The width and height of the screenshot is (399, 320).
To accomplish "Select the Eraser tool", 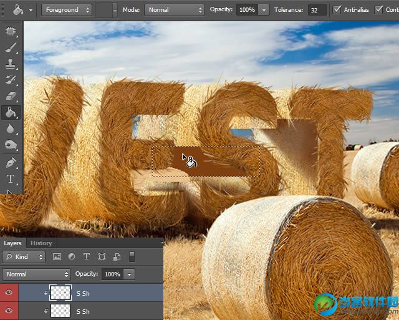I will click(x=11, y=96).
